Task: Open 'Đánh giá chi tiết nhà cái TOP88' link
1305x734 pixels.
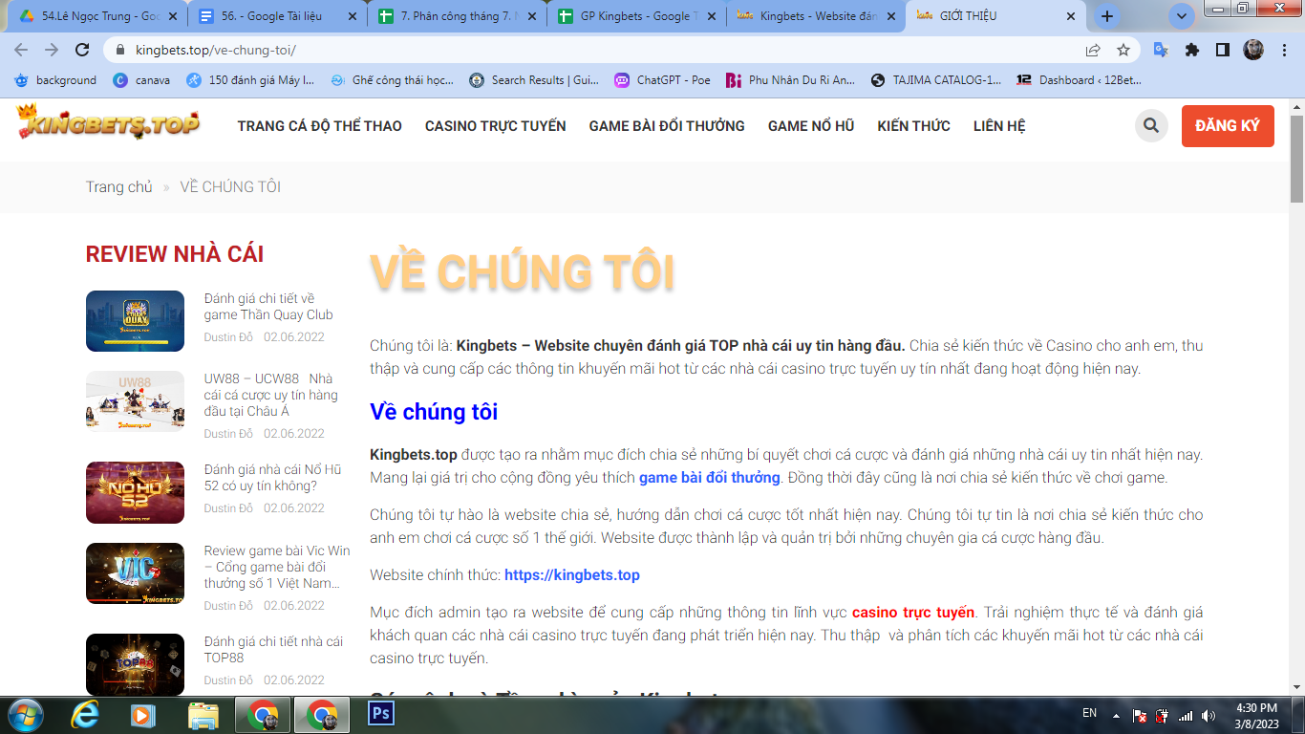Action: pos(273,650)
